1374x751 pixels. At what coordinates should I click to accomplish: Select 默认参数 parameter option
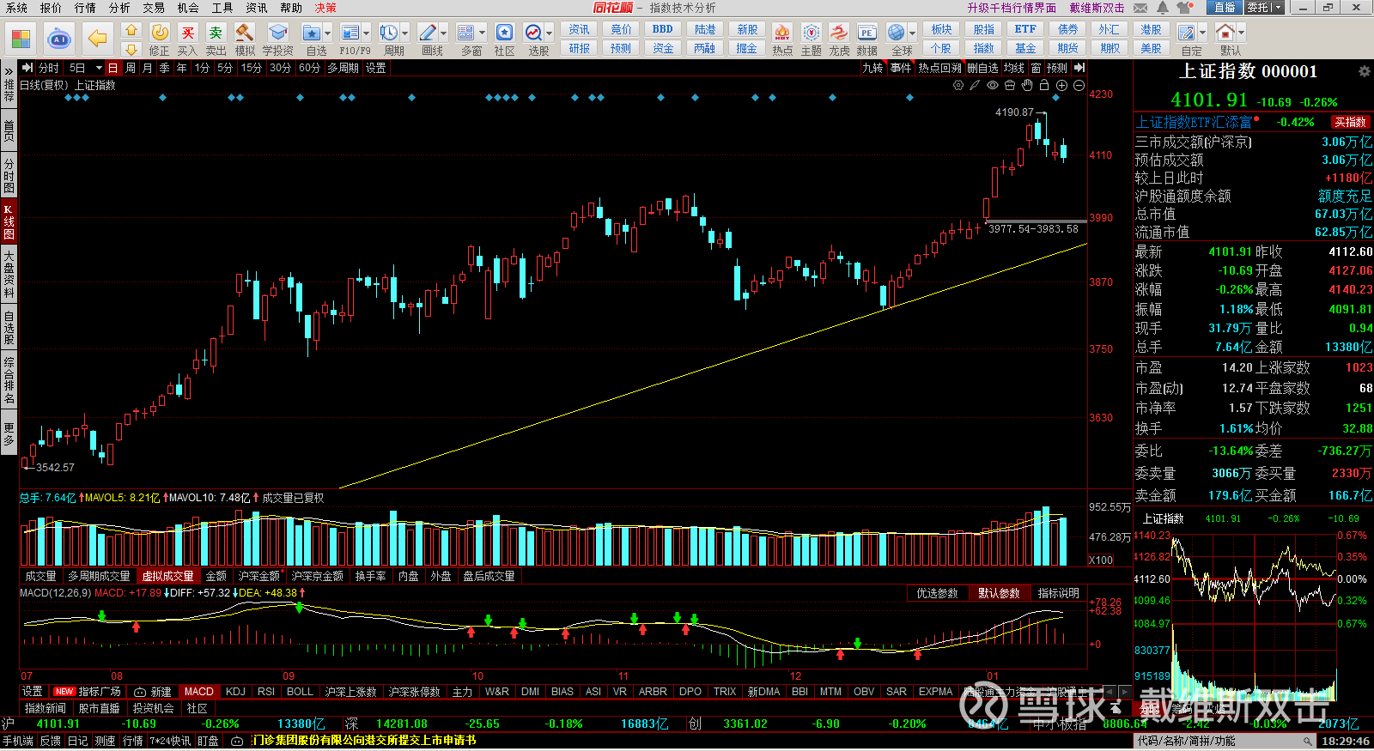pos(999,593)
